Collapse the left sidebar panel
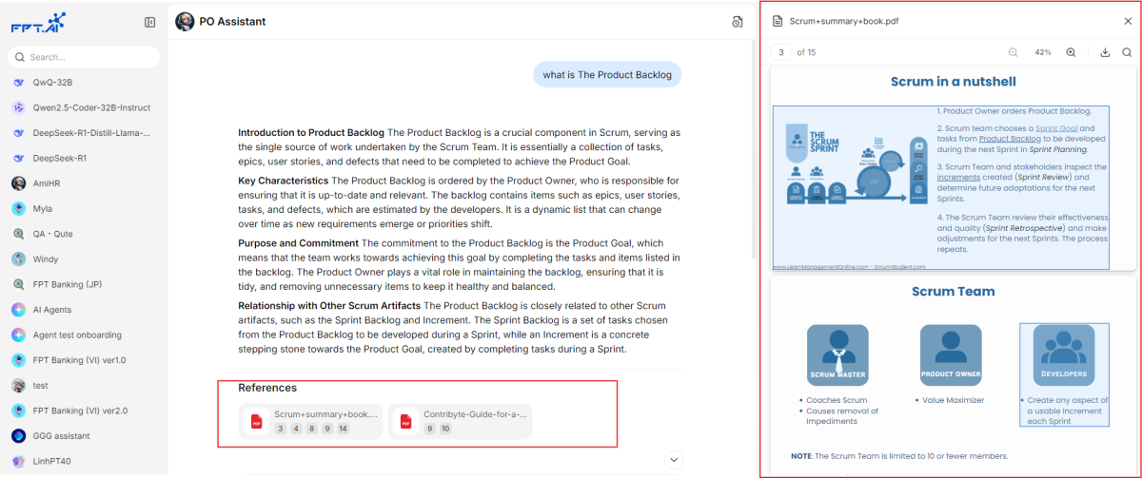 150,22
